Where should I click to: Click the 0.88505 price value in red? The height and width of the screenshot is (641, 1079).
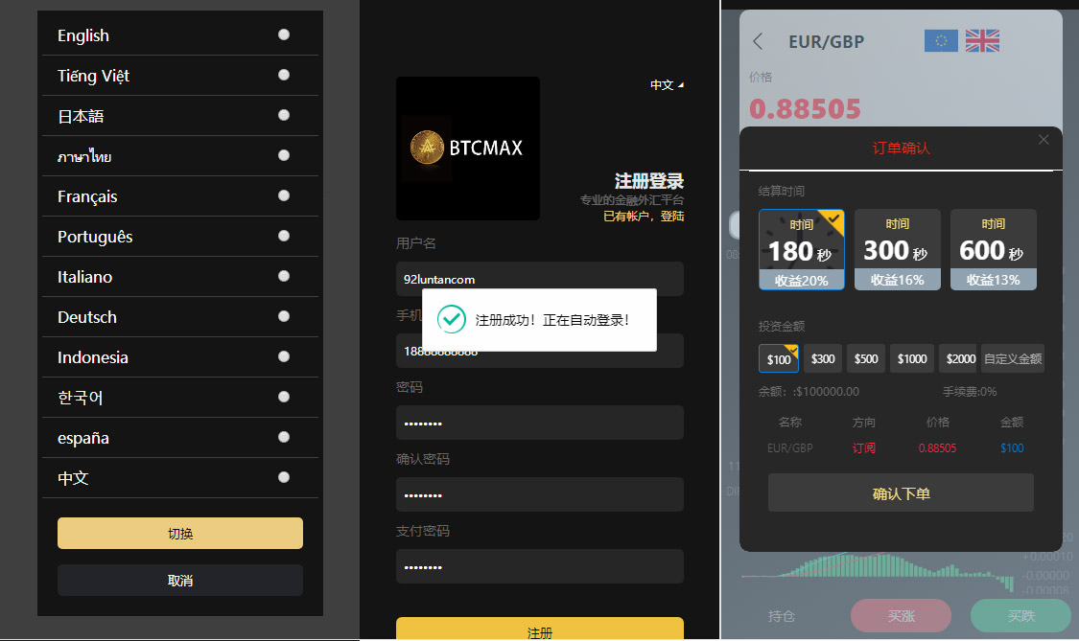click(x=805, y=108)
